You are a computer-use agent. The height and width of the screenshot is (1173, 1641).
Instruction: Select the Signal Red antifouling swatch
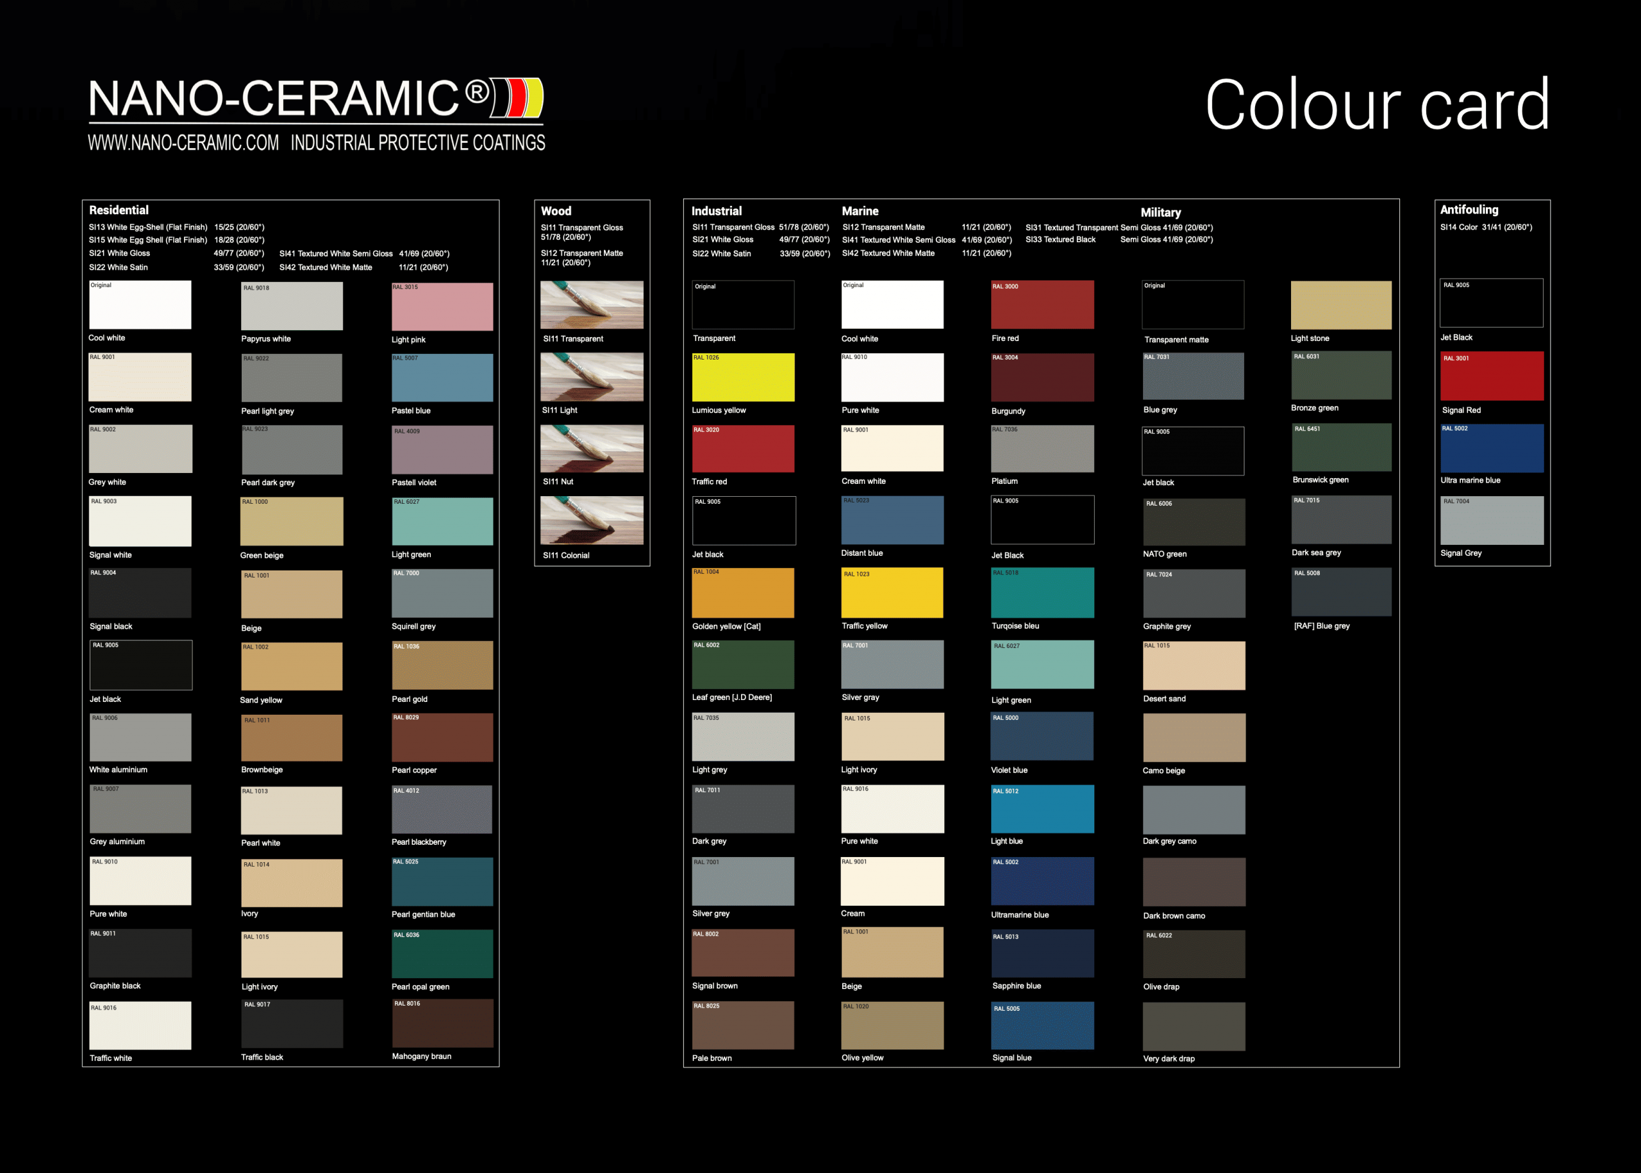pos(1492,376)
